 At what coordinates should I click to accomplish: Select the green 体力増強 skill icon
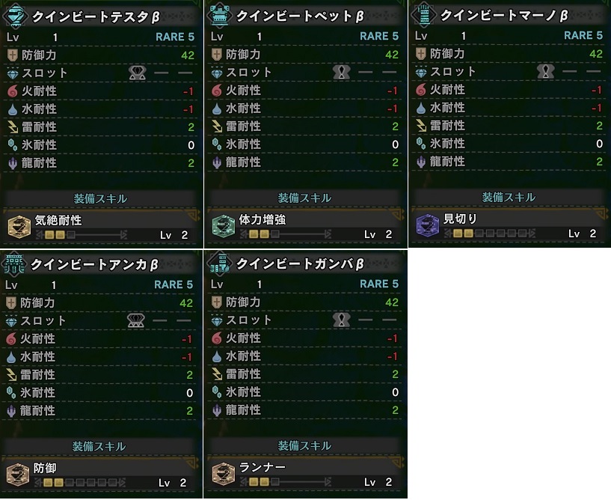(x=224, y=226)
